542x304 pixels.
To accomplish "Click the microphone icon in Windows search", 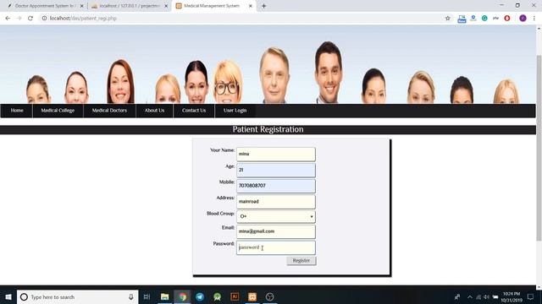I will coord(131,296).
